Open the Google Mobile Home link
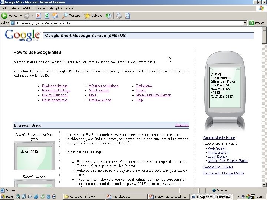Viewport: 267px width, 200px height. coord(219,138)
